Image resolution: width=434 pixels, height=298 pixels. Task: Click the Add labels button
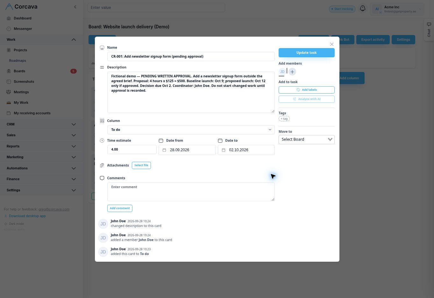coord(306,90)
